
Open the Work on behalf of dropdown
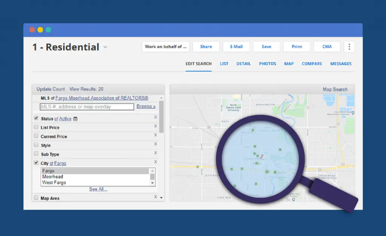(166, 47)
